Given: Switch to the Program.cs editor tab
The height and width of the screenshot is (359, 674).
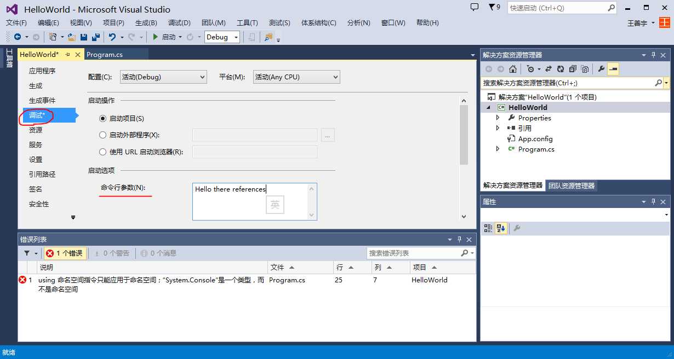Looking at the screenshot, I should click(x=105, y=54).
